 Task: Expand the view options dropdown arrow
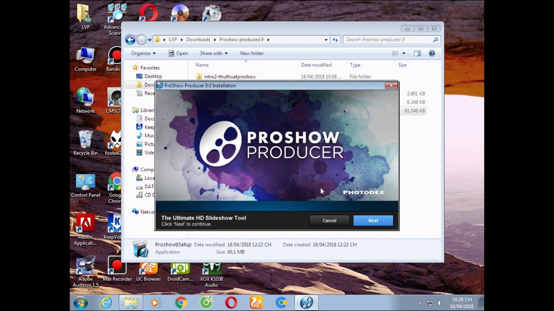pos(404,53)
